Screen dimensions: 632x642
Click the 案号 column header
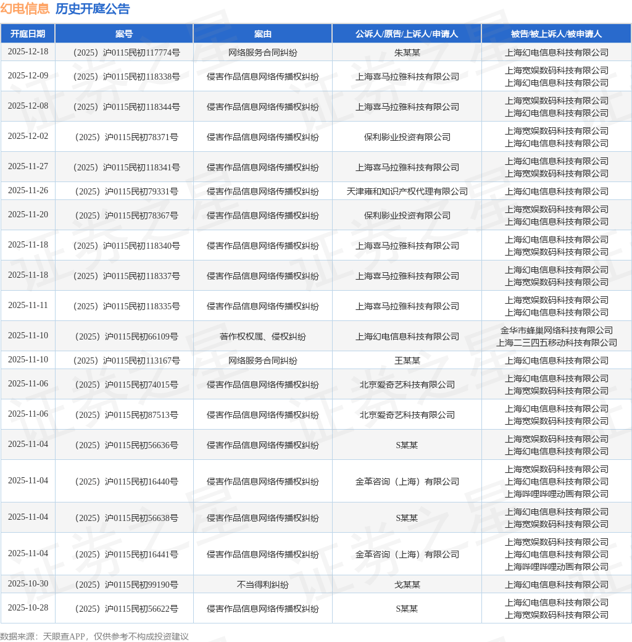tap(124, 34)
